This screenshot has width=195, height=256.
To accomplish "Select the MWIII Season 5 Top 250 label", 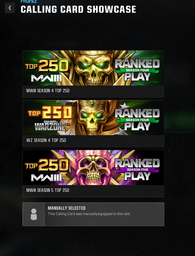I will click(x=47, y=190).
